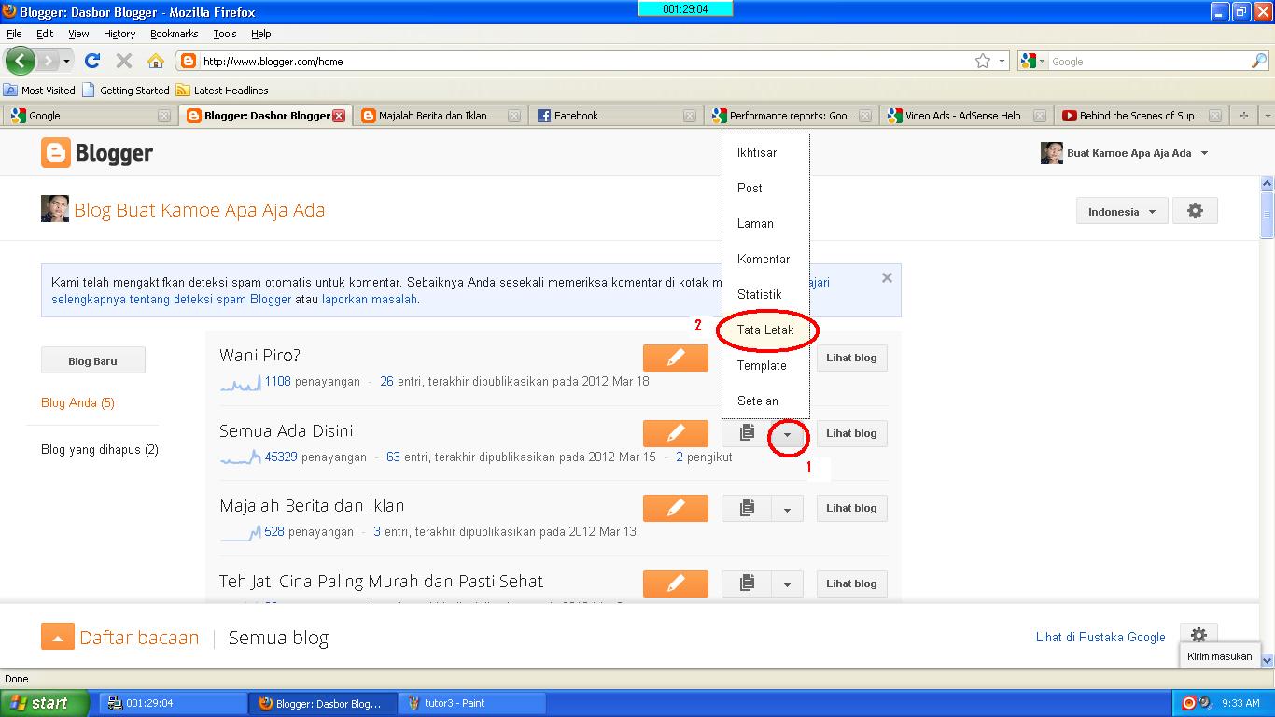Open the URL bar history dropdown
1275x717 pixels.
[x=1002, y=61]
